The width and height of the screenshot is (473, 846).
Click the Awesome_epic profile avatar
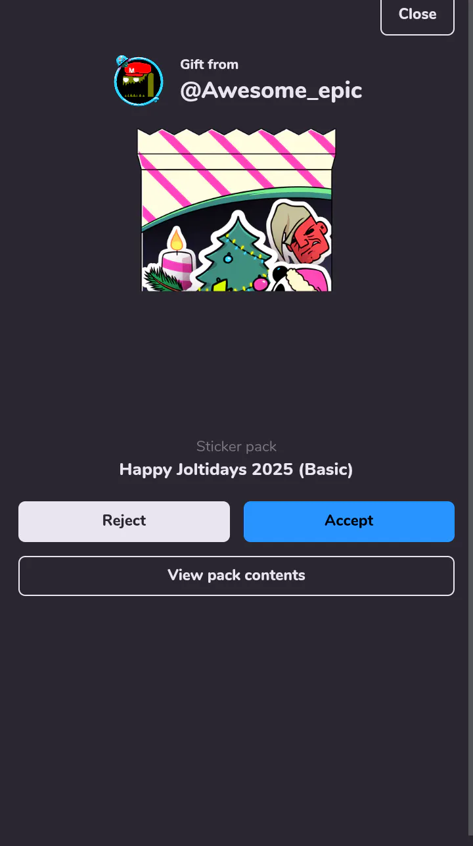click(x=138, y=82)
